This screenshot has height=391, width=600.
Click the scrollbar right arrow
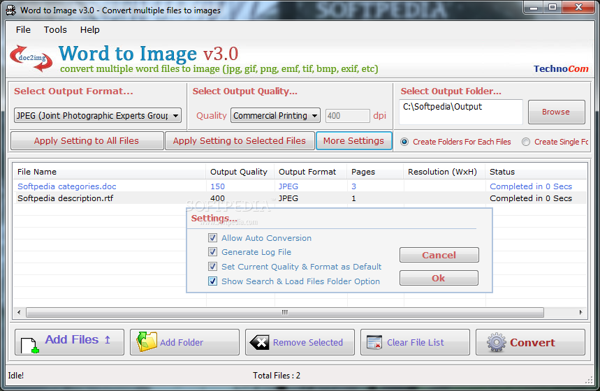pyautogui.click(x=581, y=312)
